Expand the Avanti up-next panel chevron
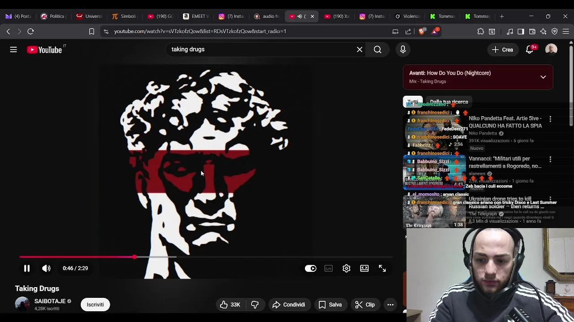 (x=543, y=77)
